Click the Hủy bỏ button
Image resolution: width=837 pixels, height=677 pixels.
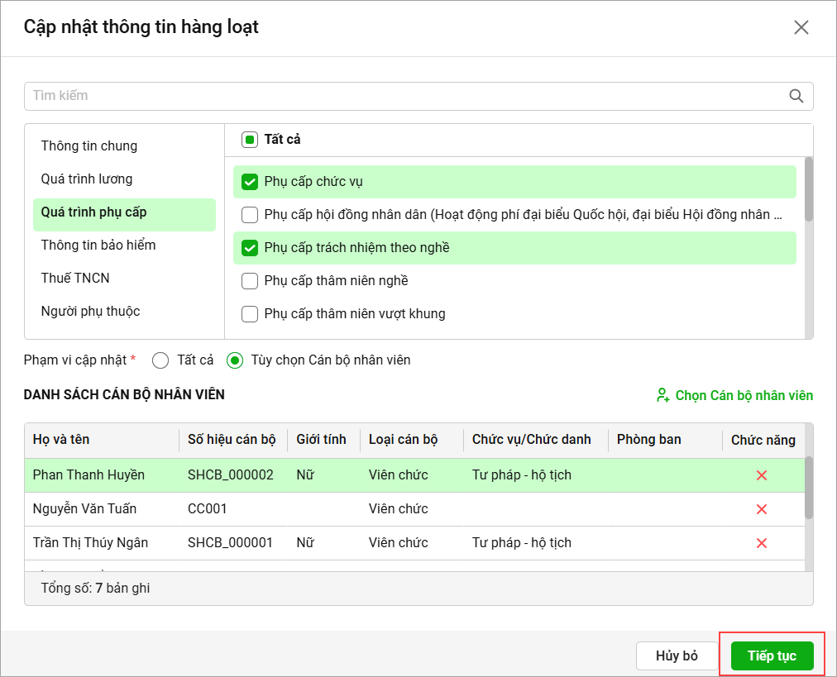pos(677,656)
